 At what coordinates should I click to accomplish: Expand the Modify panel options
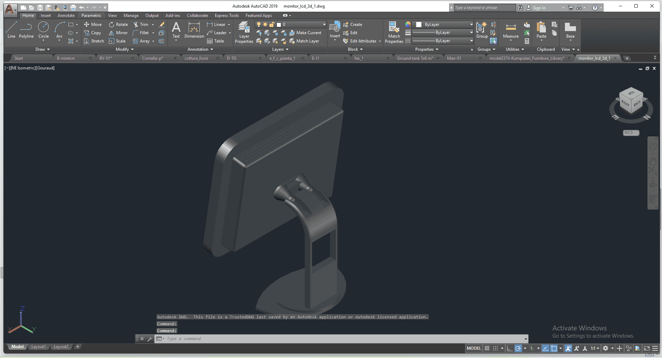point(124,49)
